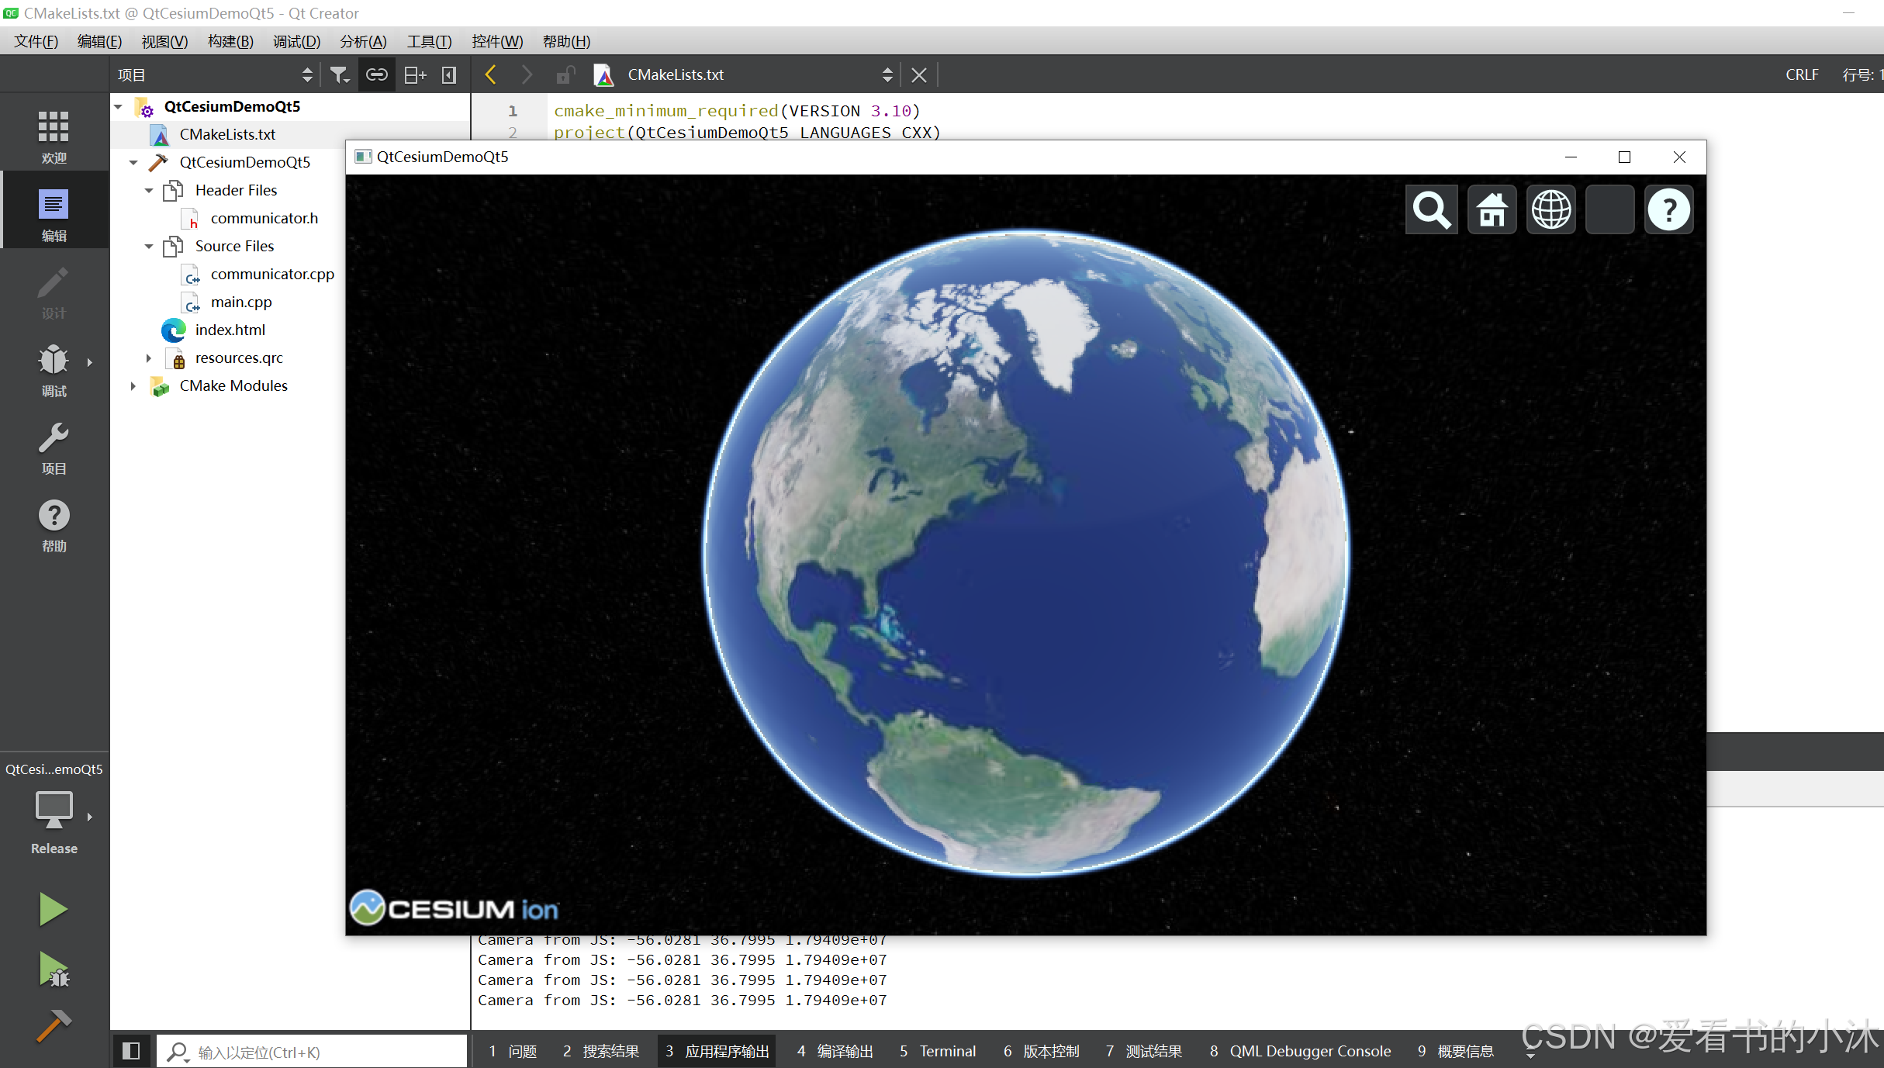Build the project with the hammer icon
Screen dimensions: 1884x1068
(x=53, y=1025)
